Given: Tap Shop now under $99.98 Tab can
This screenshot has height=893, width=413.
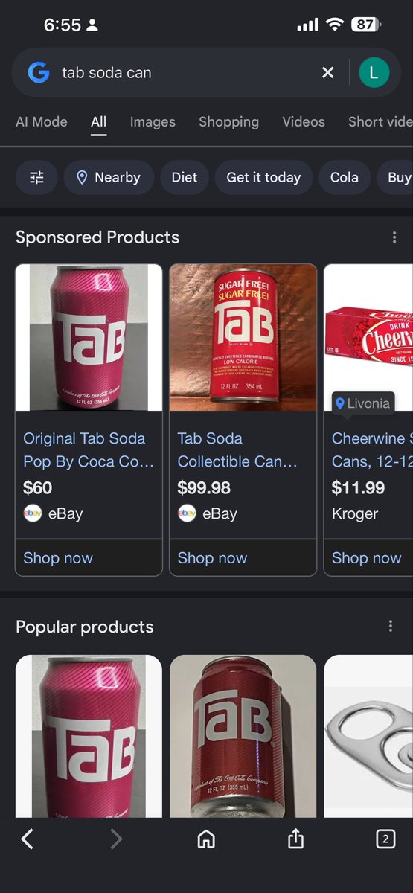Looking at the screenshot, I should (x=212, y=558).
